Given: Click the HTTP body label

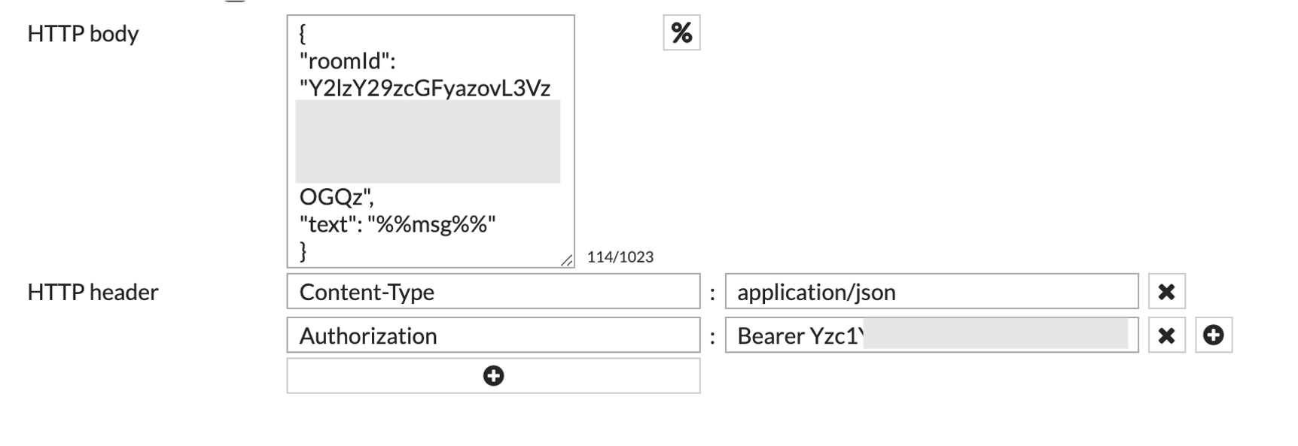Looking at the screenshot, I should [83, 34].
